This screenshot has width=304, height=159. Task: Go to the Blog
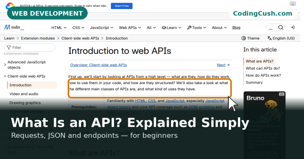(236, 28)
